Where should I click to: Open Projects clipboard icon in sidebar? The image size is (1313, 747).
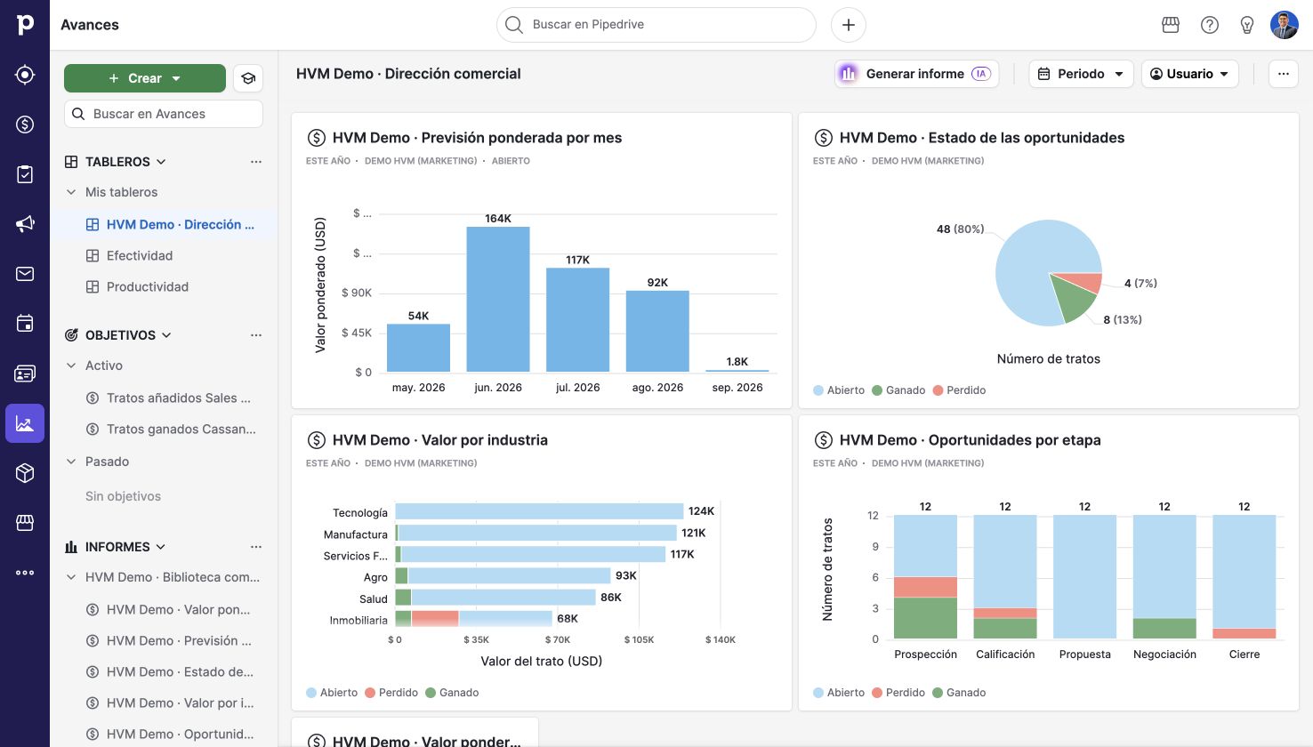click(x=25, y=174)
